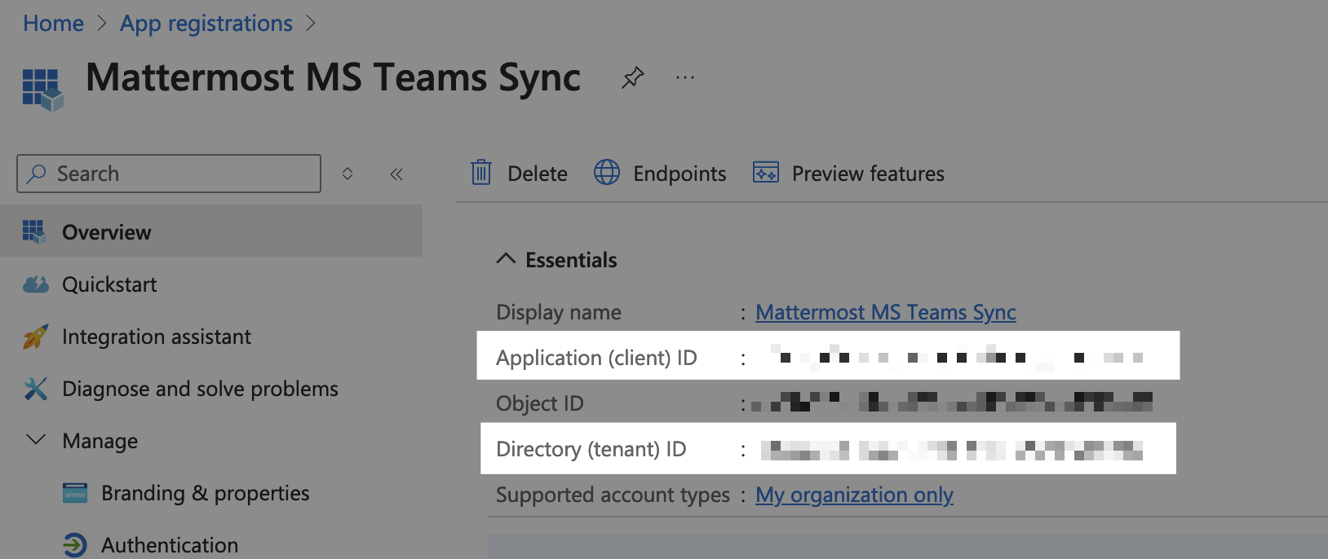Viewport: 1328px width, 559px height.
Task: Navigate to App registrations breadcrumb
Action: 206,24
